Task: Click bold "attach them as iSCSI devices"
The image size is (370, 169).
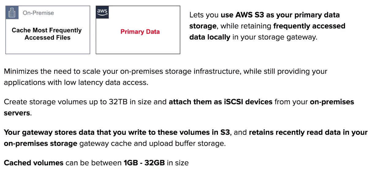Action: point(221,102)
